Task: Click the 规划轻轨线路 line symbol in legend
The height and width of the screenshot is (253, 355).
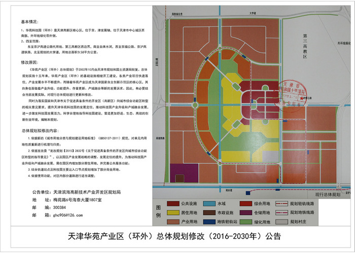Action: [281, 203]
